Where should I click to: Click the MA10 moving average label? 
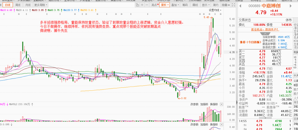click(6, 10)
